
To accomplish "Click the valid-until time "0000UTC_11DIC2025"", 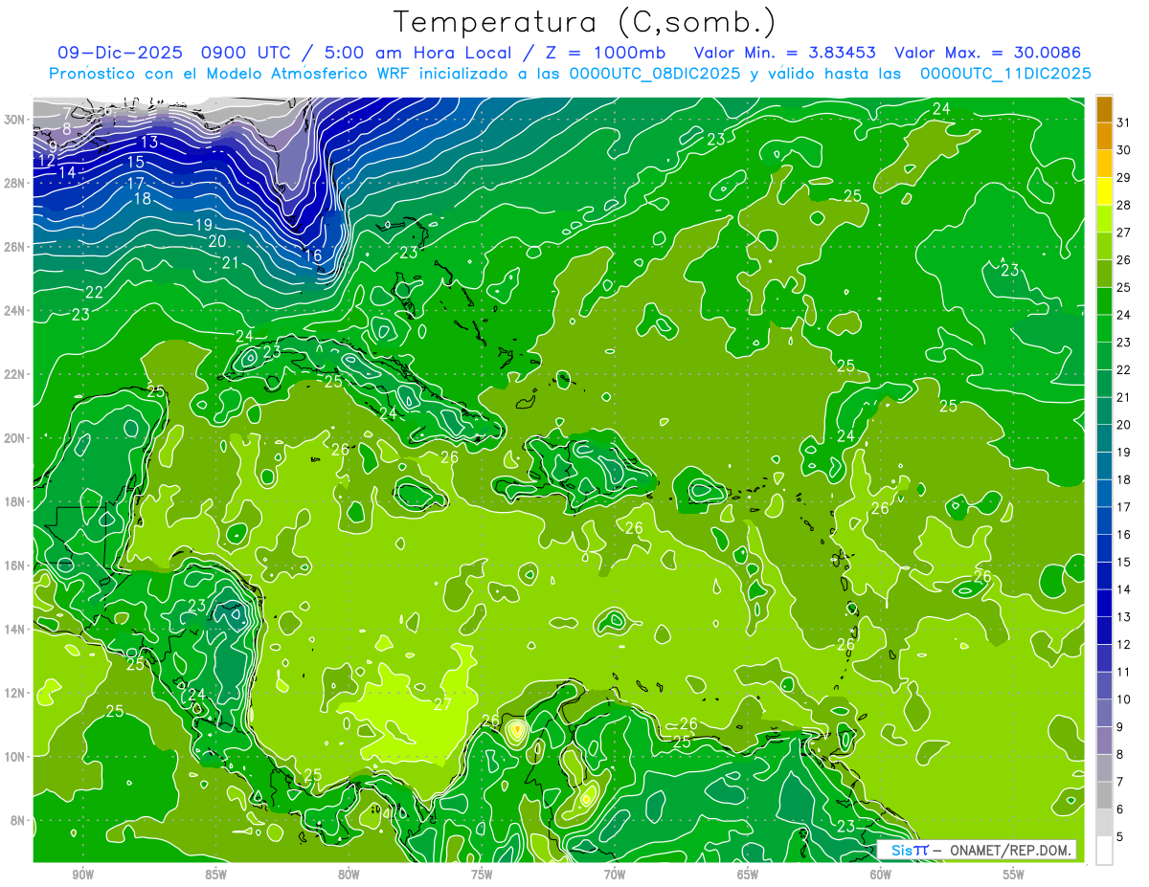I will point(1005,74).
